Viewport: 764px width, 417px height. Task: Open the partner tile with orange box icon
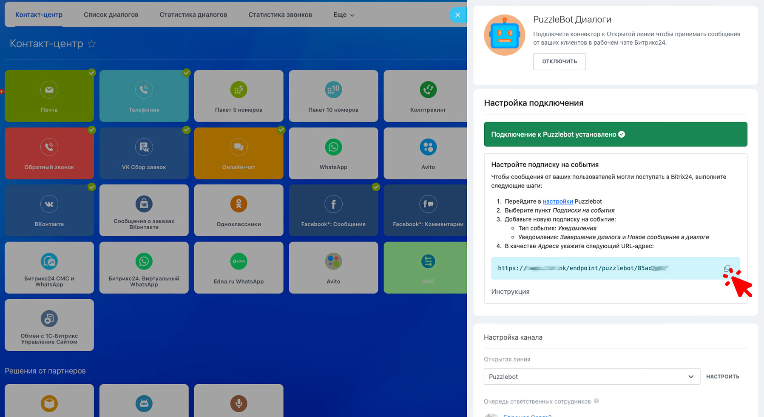pos(49,400)
